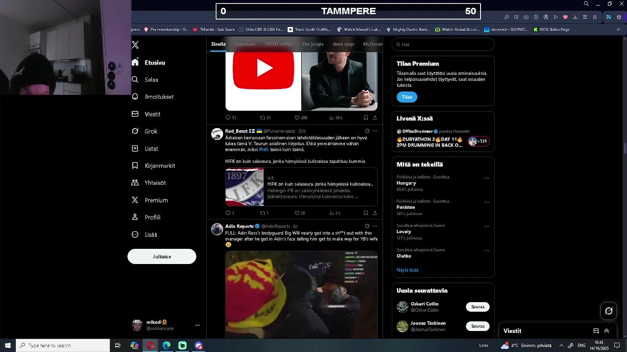Open Microsoft Edge from taskbar
The height and width of the screenshot is (352, 627).
(167, 346)
